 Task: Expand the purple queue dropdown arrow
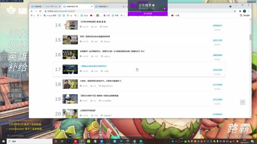tap(165, 9)
